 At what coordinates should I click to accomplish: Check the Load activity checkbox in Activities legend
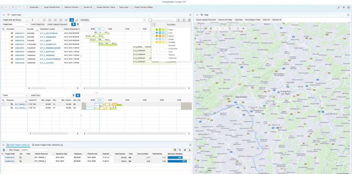153,33
